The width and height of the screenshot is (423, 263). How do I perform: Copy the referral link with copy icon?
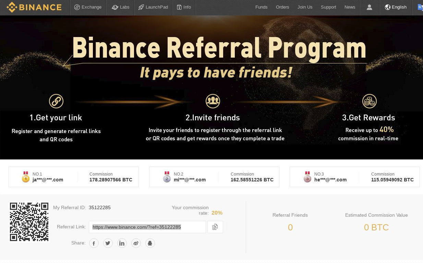coord(215,227)
